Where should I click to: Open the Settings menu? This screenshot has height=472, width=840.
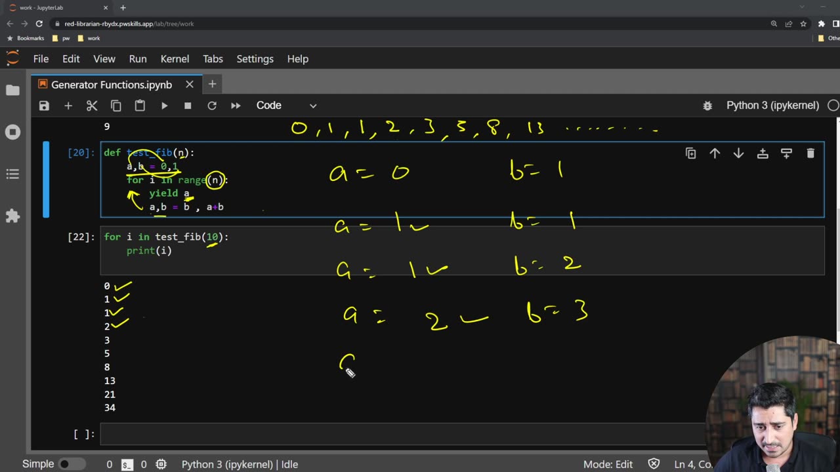coord(255,59)
